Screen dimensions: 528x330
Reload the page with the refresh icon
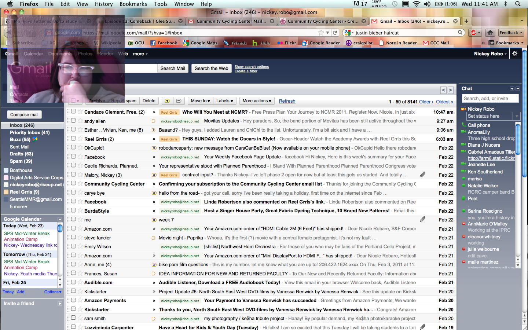coord(335,33)
